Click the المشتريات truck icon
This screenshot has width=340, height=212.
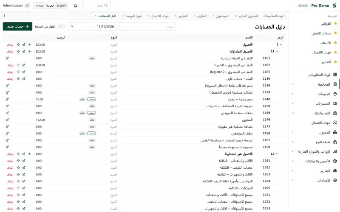[x=335, y=103]
